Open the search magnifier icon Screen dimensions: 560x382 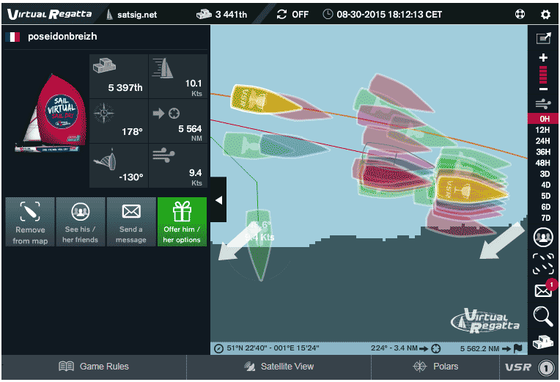click(543, 316)
